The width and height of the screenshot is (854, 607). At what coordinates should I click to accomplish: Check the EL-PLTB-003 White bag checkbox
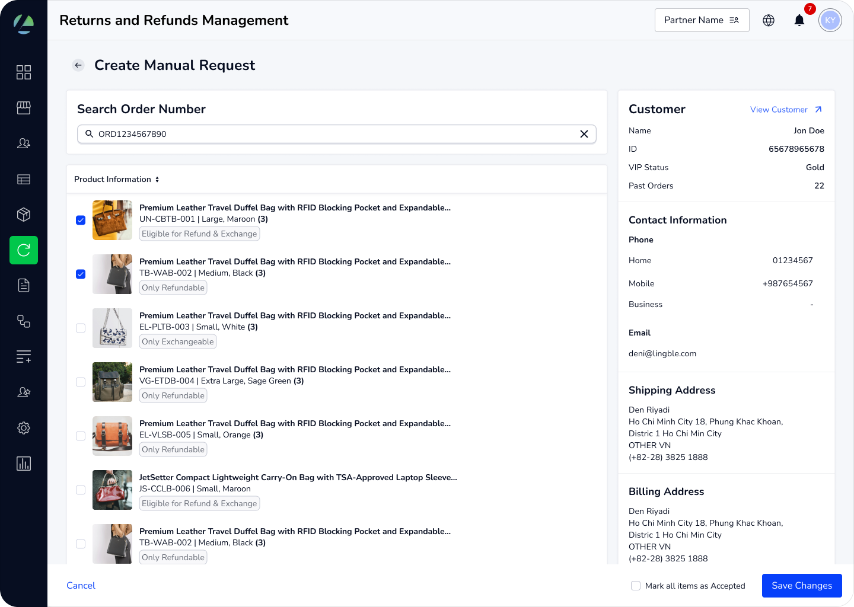(81, 328)
